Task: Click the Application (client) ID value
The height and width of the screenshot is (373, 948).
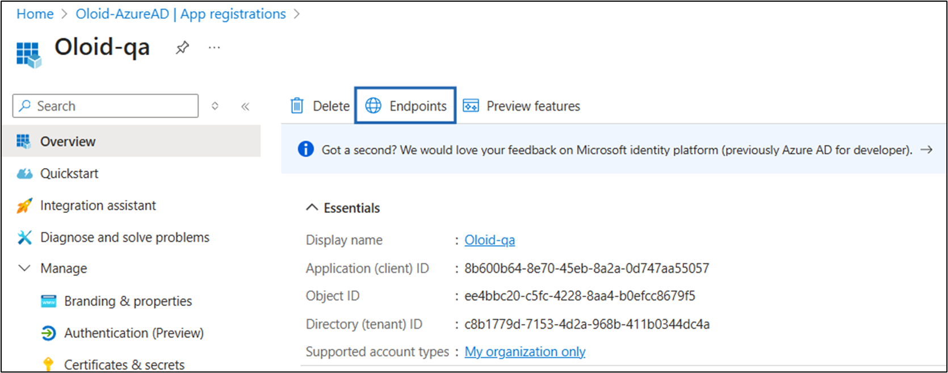Action: 587,268
